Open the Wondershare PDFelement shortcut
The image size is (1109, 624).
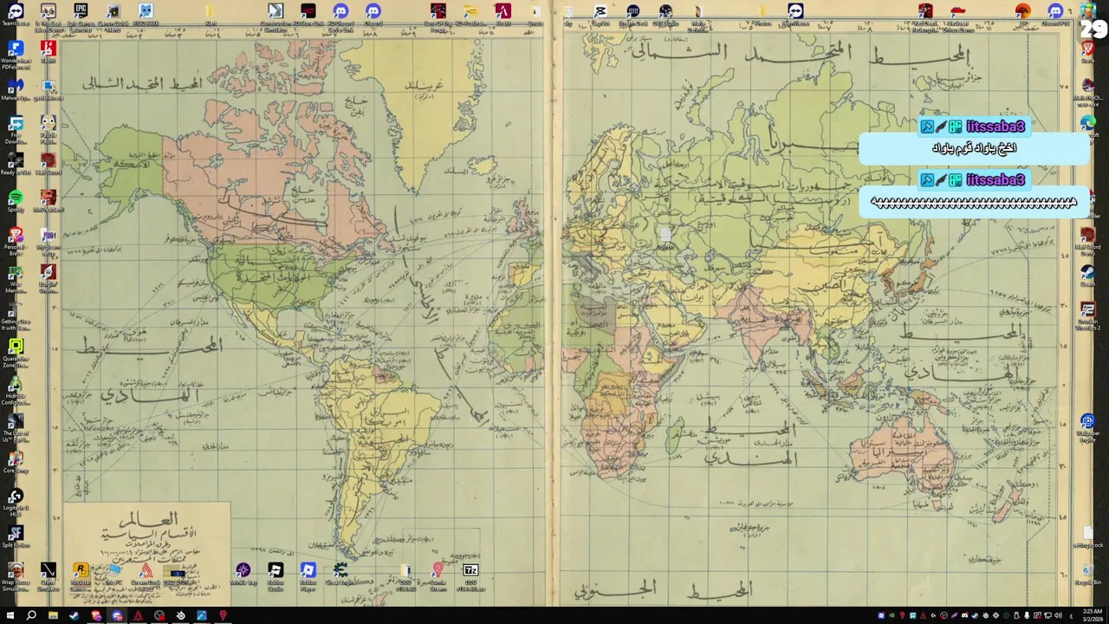click(x=16, y=55)
